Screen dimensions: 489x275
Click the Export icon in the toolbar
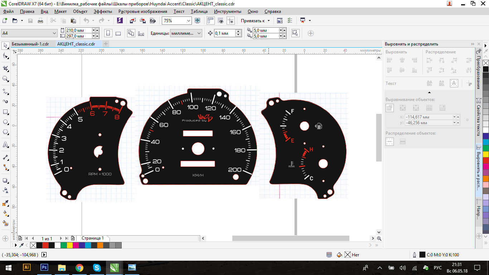(x=142, y=21)
